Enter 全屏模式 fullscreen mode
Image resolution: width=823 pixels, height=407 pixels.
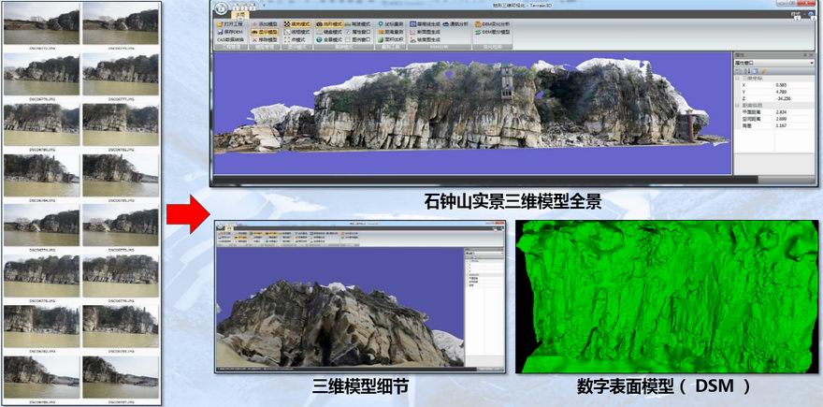(329, 39)
